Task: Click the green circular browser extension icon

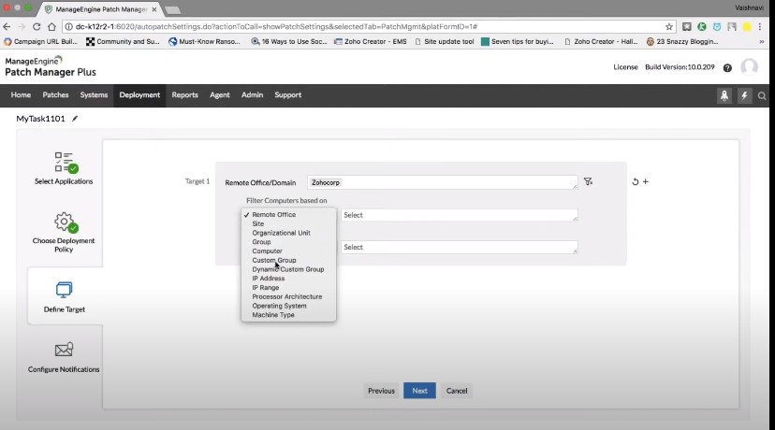Action: click(702, 27)
